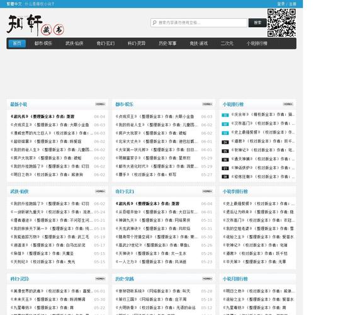Open 都市·娱乐 in the navigation bar
The image size is (355, 315).
pyautogui.click(x=43, y=43)
